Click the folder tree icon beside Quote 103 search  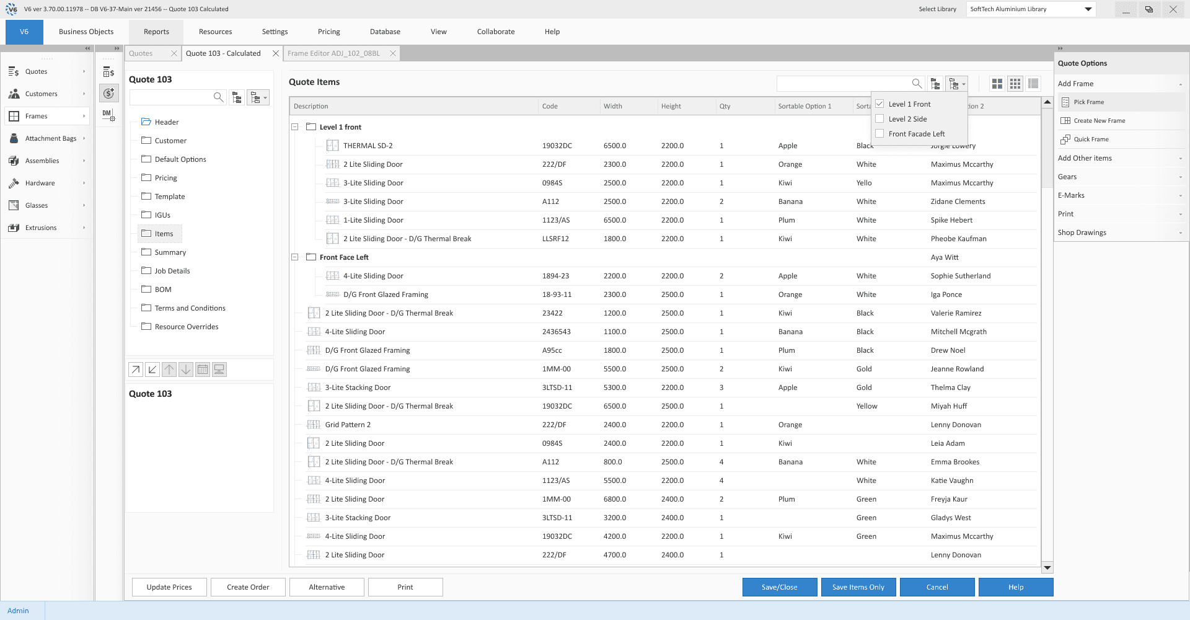coord(237,97)
